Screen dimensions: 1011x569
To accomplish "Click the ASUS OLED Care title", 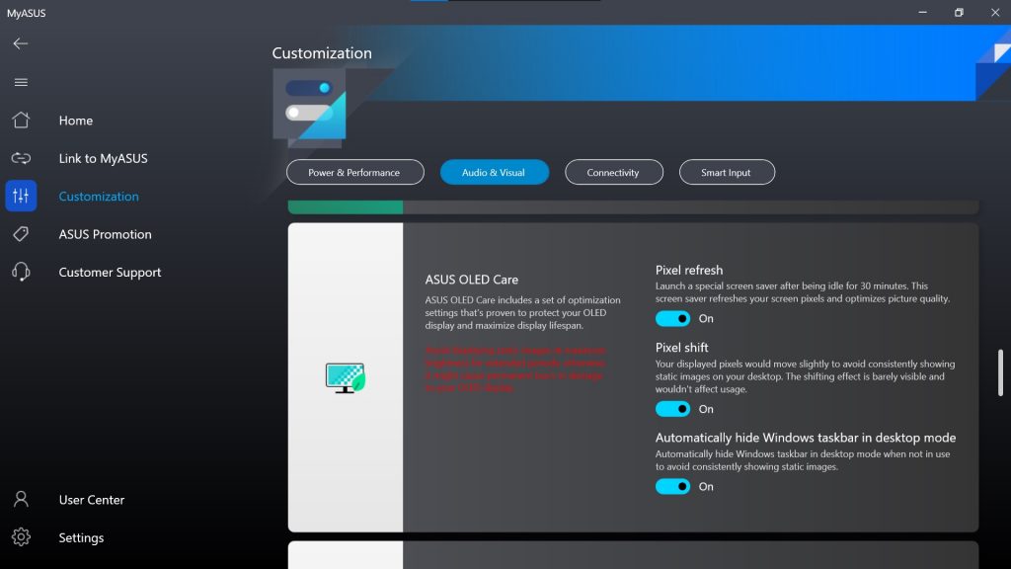I will [x=471, y=280].
